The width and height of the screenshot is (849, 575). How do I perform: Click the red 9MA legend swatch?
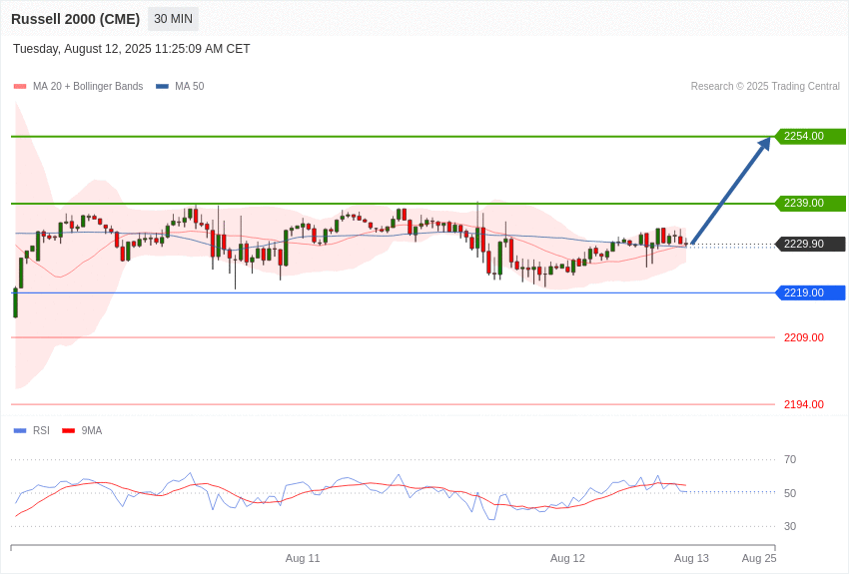pos(69,430)
